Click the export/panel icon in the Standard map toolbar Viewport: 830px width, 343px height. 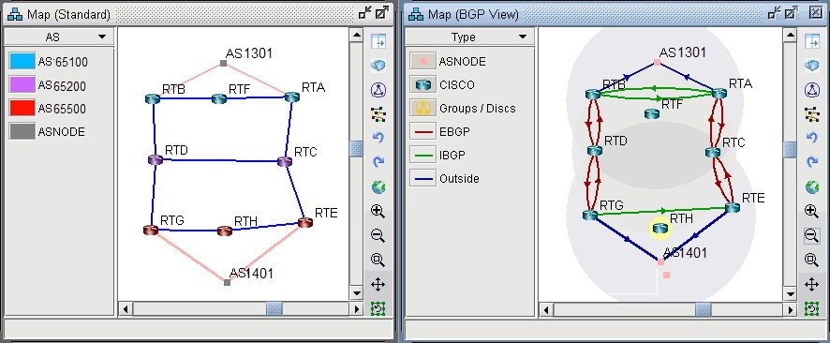pyautogui.click(x=378, y=40)
